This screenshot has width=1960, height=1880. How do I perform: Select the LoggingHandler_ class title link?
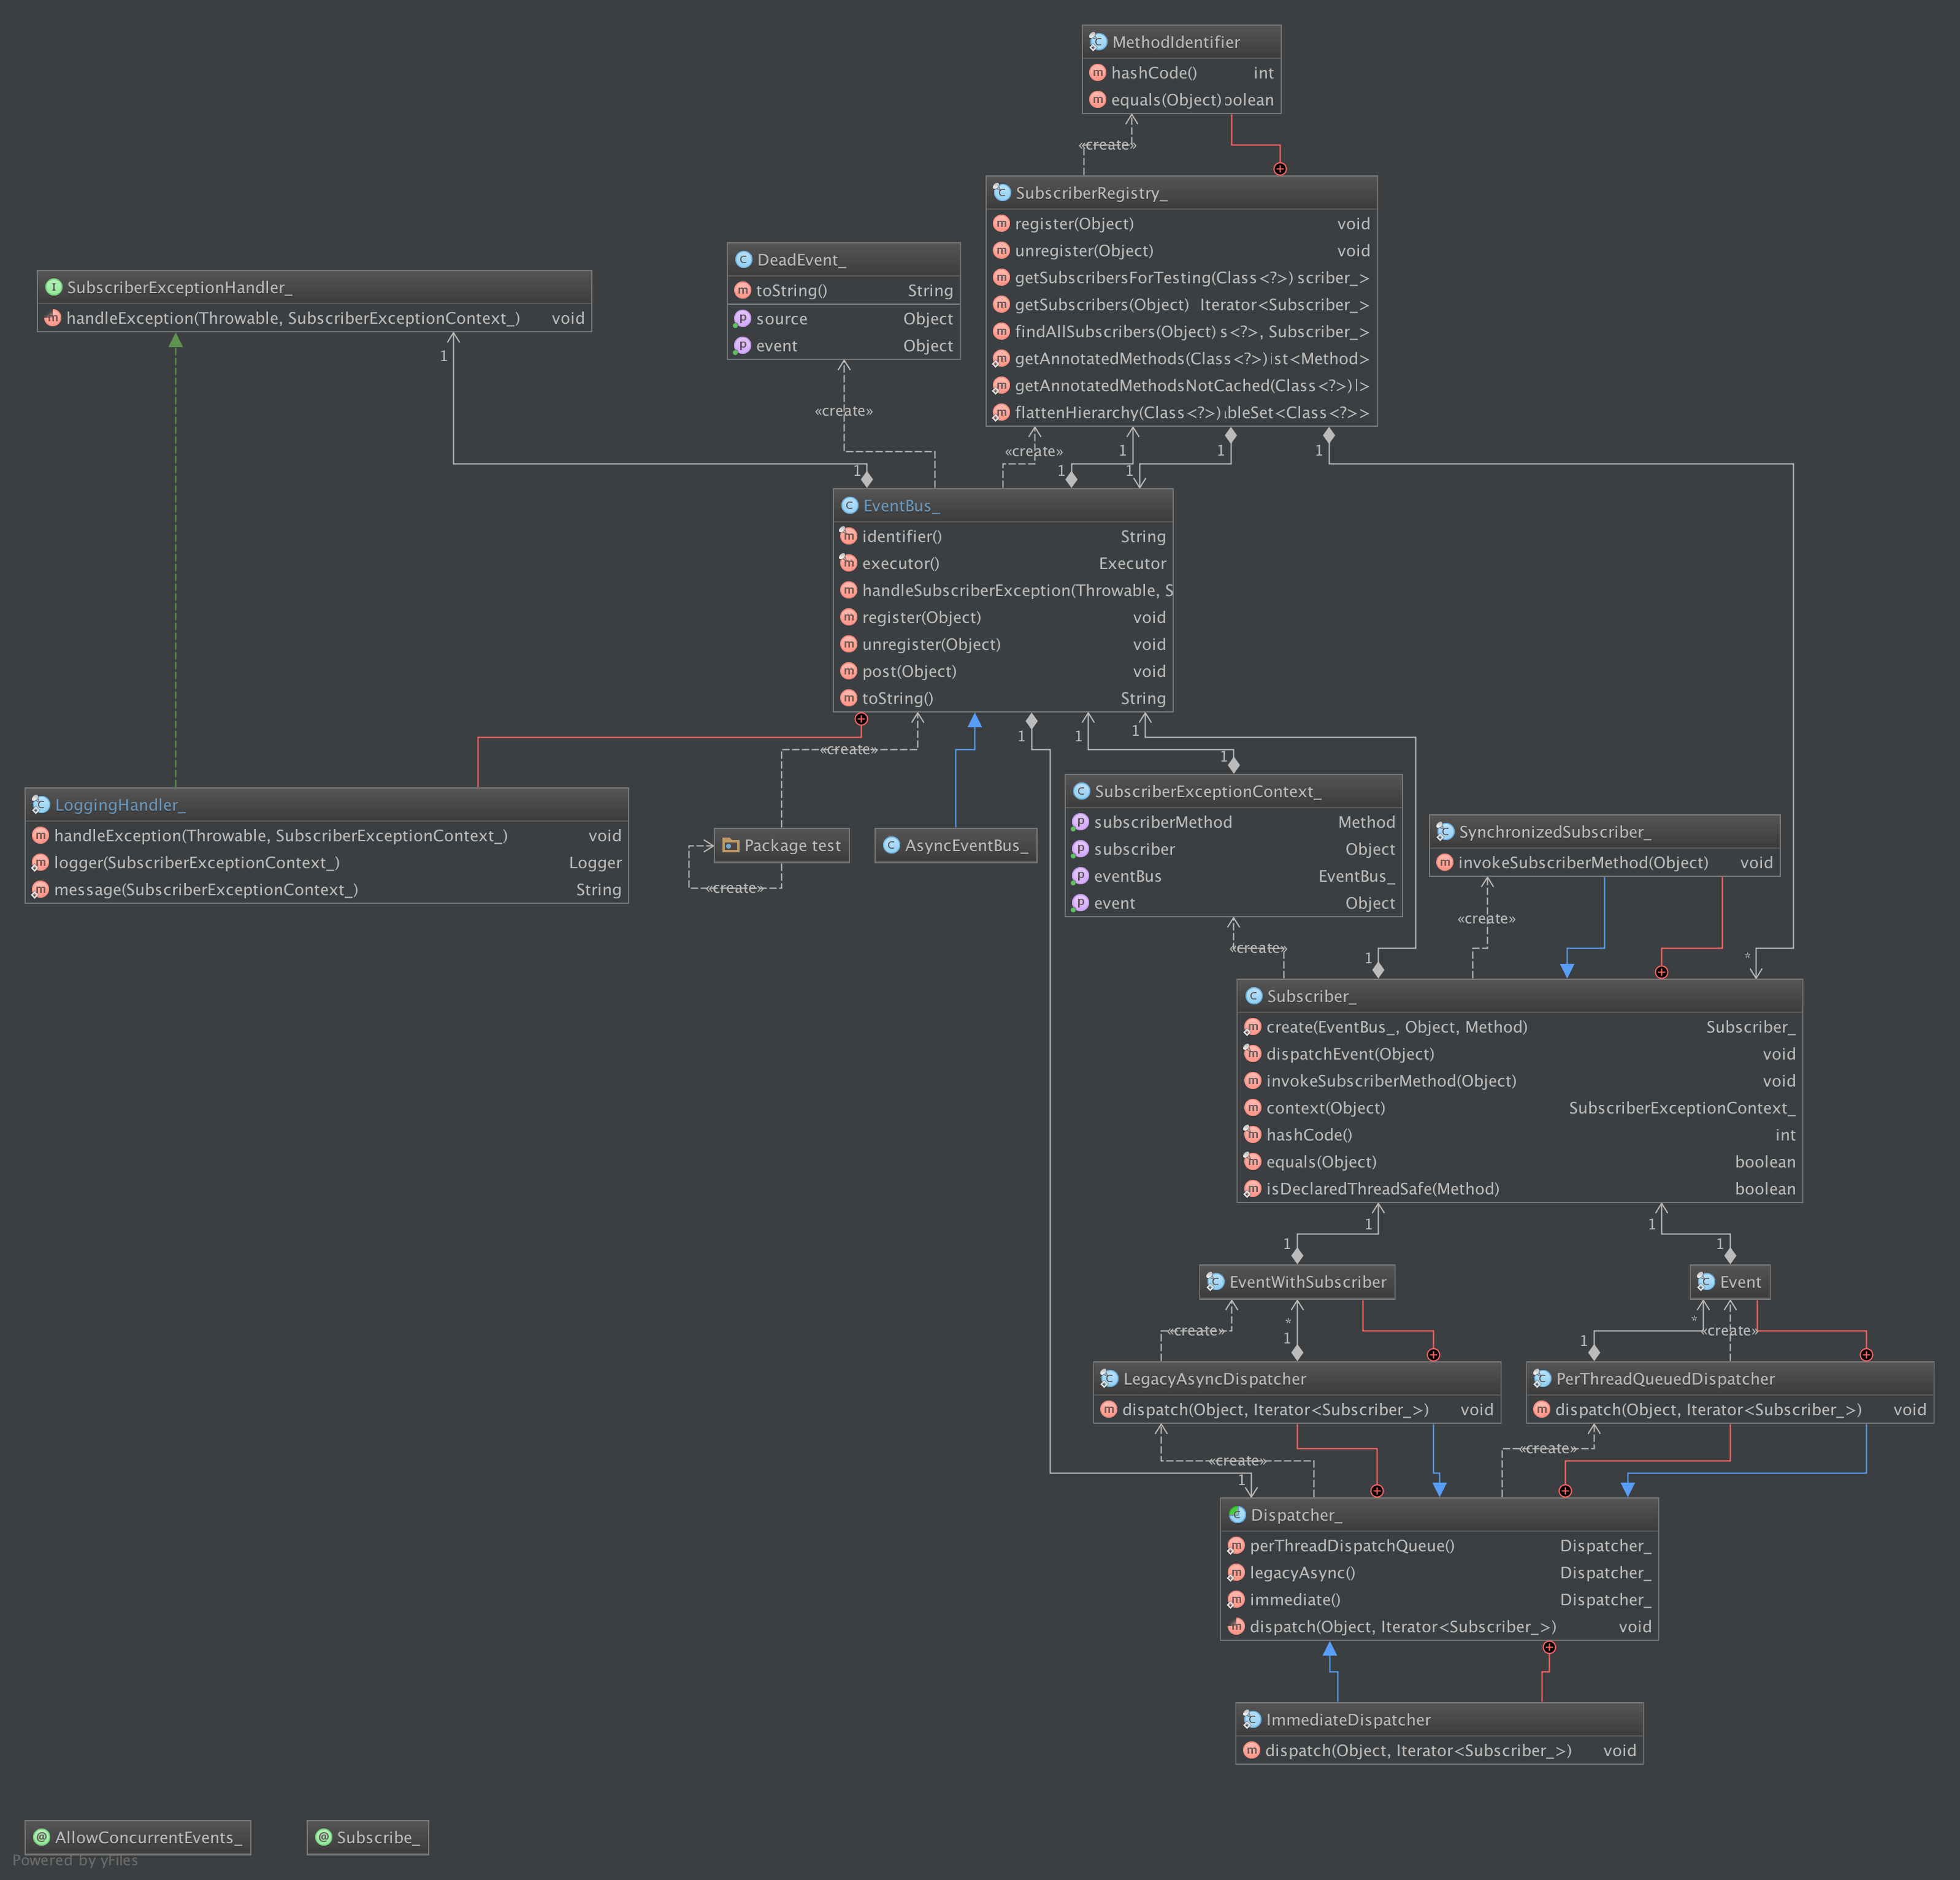120,805
